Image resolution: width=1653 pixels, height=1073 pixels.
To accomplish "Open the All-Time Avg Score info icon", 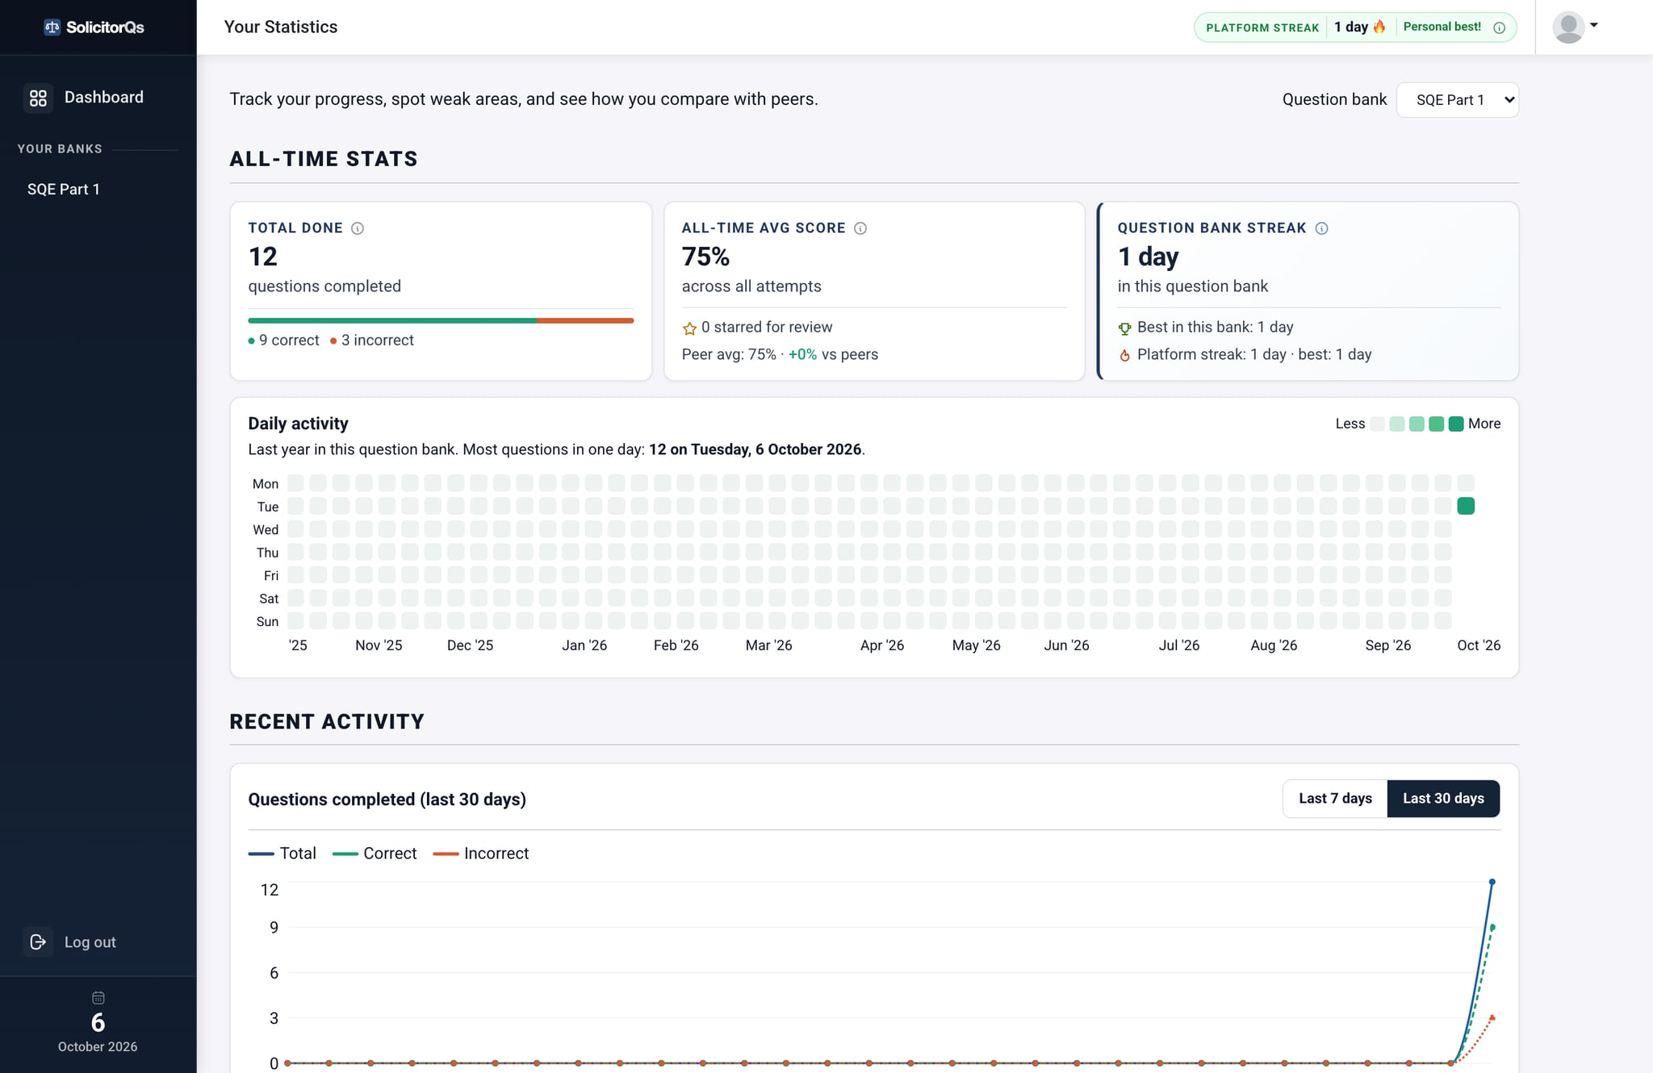I will tap(860, 228).
